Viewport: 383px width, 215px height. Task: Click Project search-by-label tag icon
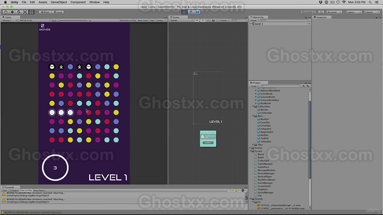click(308, 86)
